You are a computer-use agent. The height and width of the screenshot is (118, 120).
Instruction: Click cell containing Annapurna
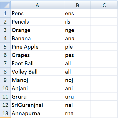coord(37,113)
